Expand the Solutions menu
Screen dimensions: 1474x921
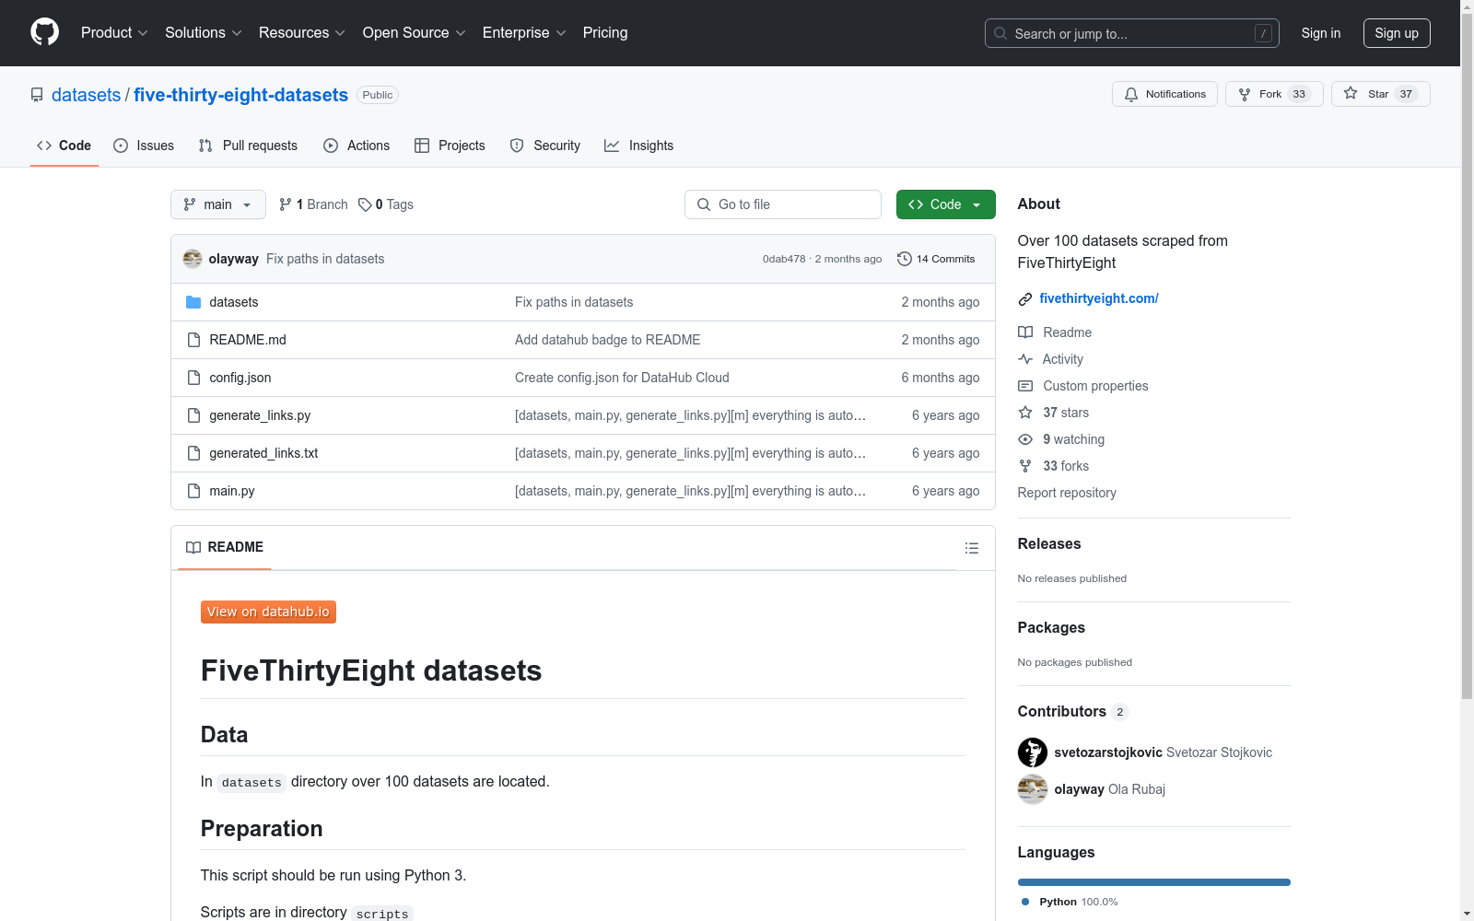[x=204, y=32]
